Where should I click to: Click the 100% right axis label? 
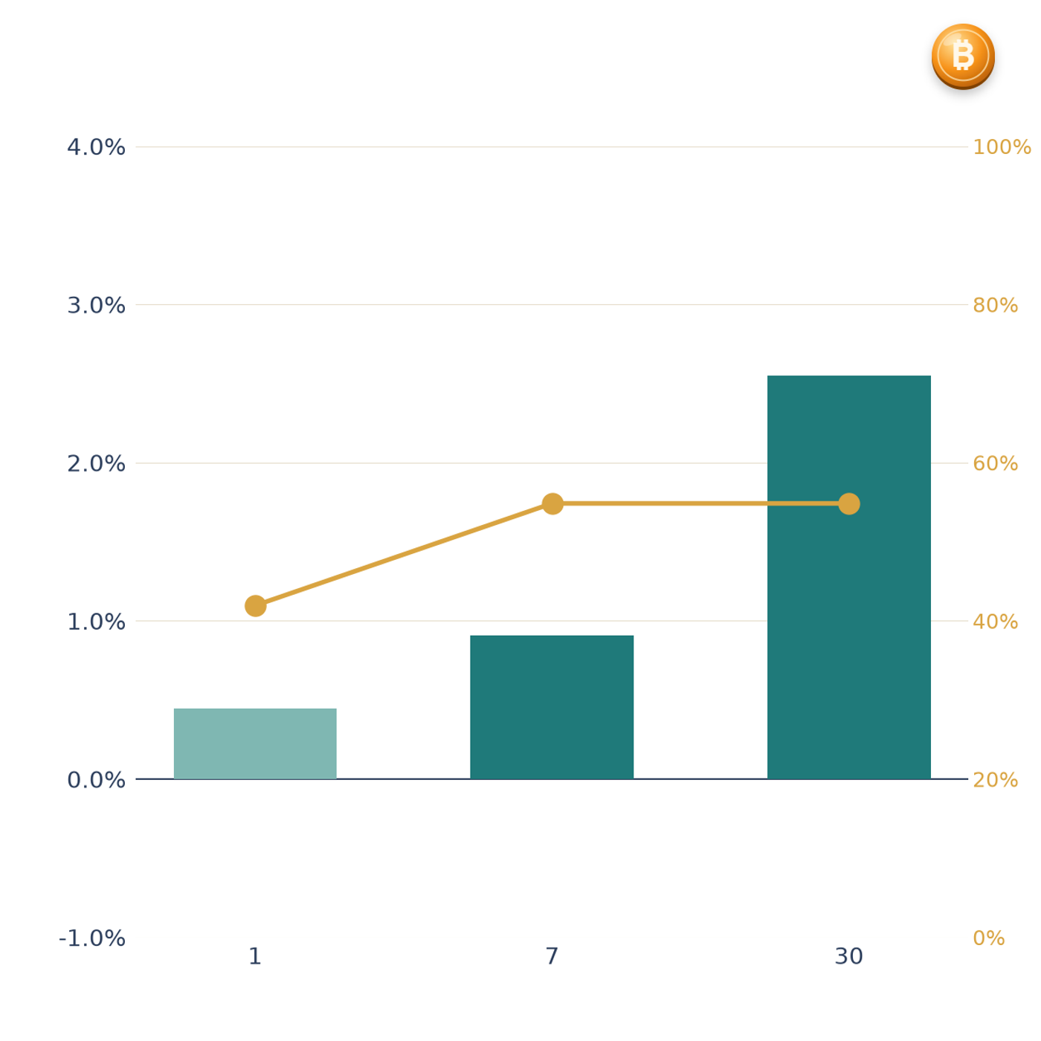[x=1002, y=147]
